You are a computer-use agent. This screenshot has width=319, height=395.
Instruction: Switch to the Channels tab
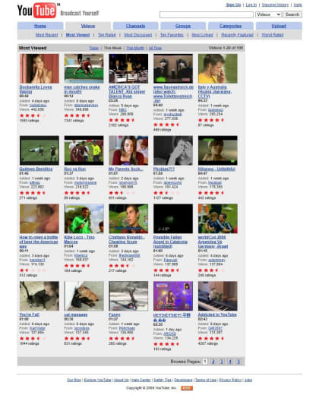tap(135, 26)
